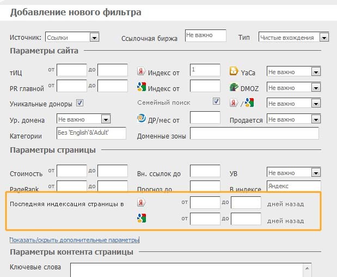Click the Доменные зоны input field

[x=254, y=134]
